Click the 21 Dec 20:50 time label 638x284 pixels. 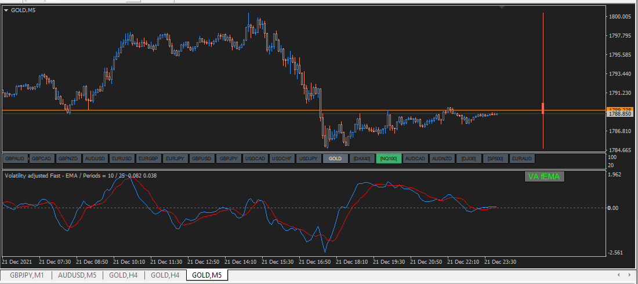426,261
